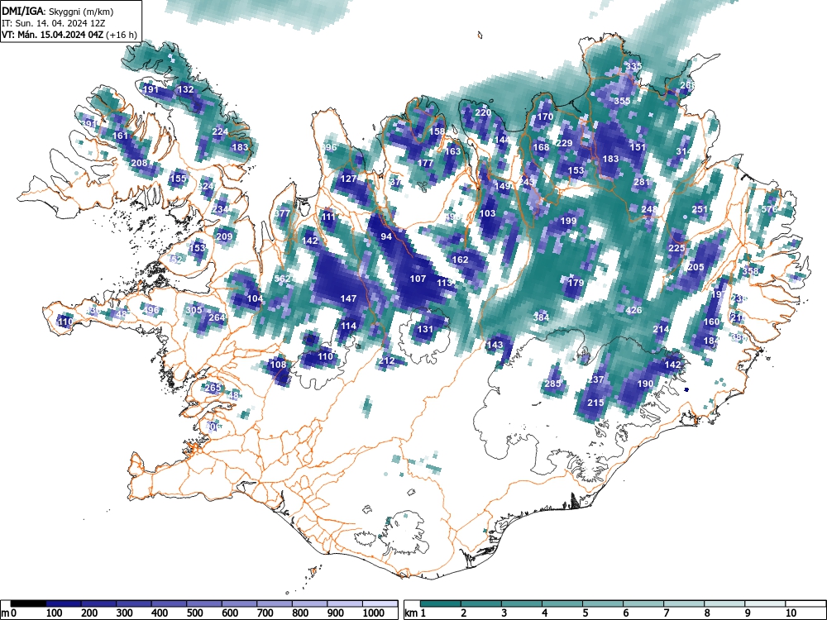Click the 224 visibility value
The image size is (827, 620).
(x=221, y=131)
